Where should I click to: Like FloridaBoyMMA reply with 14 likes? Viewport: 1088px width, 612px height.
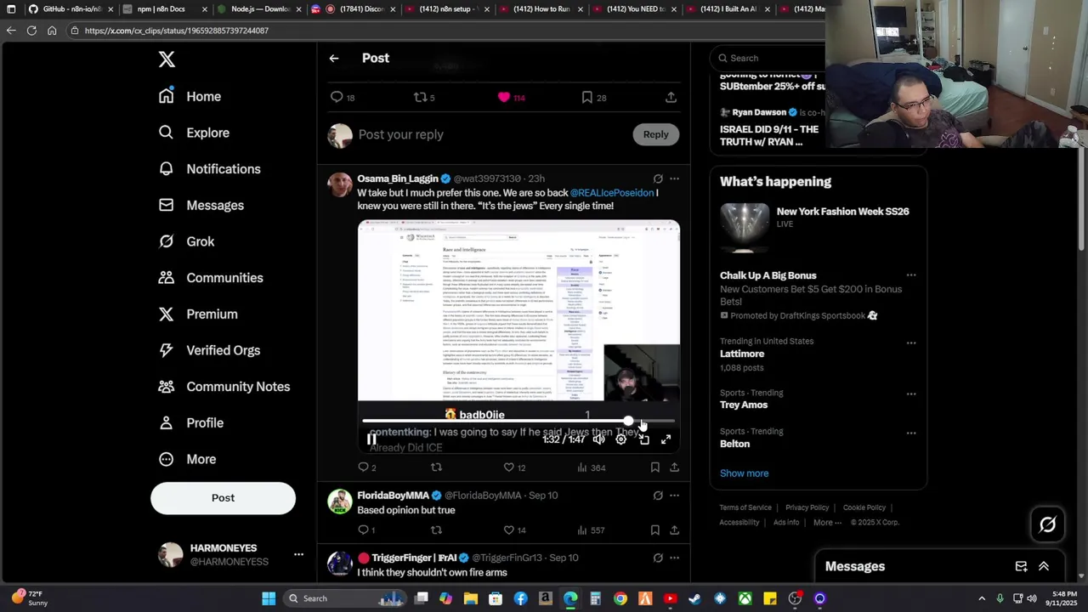point(514,530)
